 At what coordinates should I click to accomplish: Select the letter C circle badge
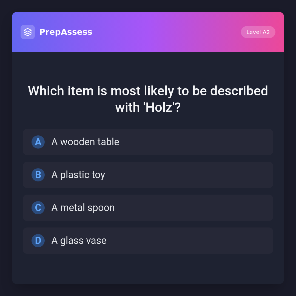coord(38,208)
